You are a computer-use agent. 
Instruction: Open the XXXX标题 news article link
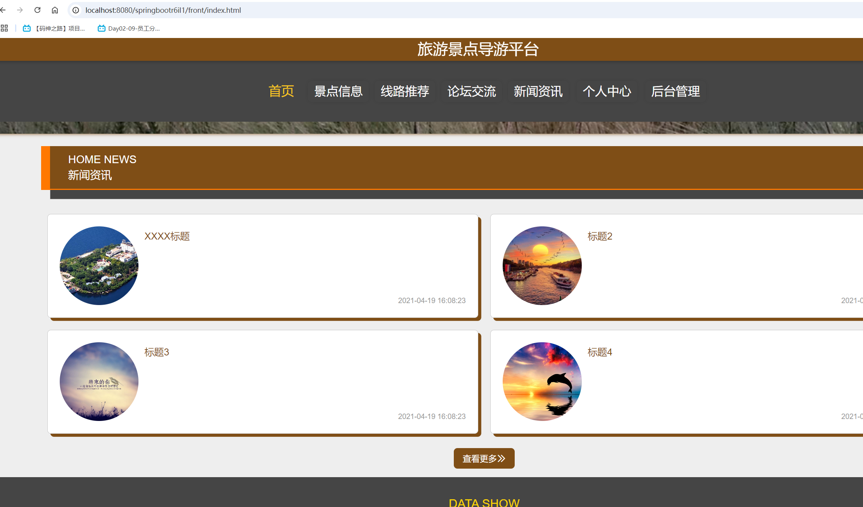pos(167,236)
